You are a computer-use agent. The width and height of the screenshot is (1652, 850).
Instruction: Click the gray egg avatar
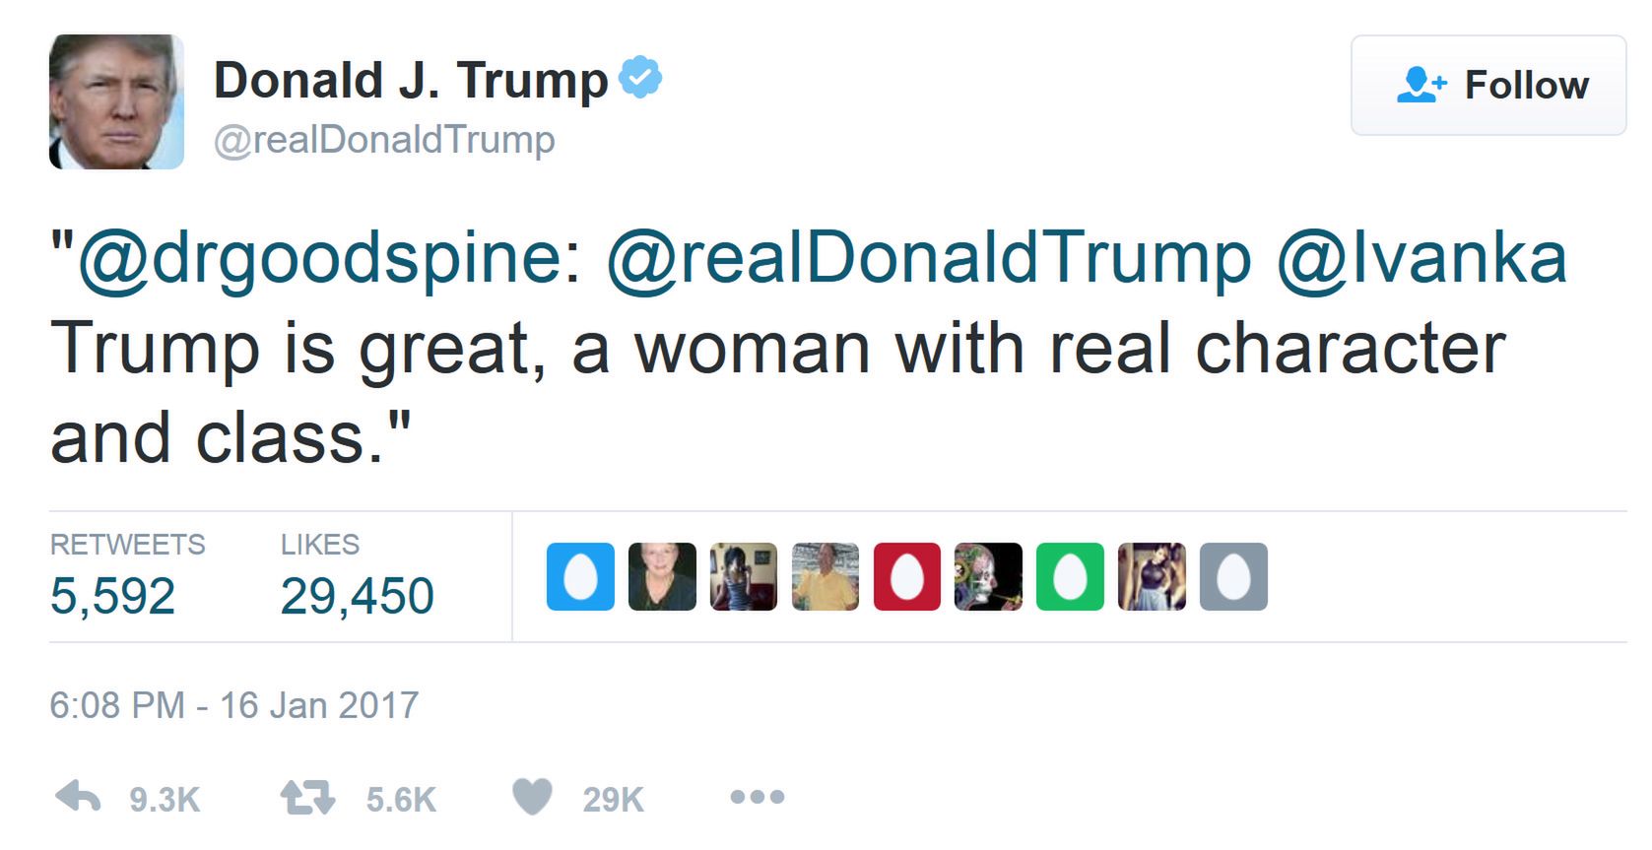point(1233,576)
